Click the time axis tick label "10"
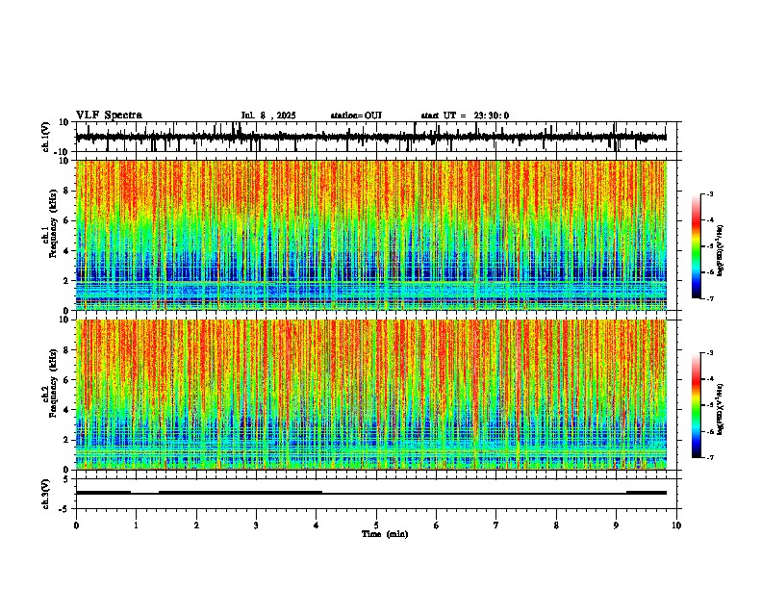762x589 pixels. click(x=676, y=525)
